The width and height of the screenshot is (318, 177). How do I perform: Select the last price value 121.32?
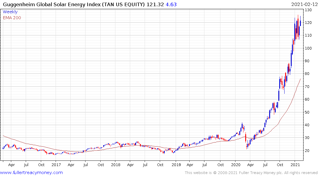click(x=155, y=4)
